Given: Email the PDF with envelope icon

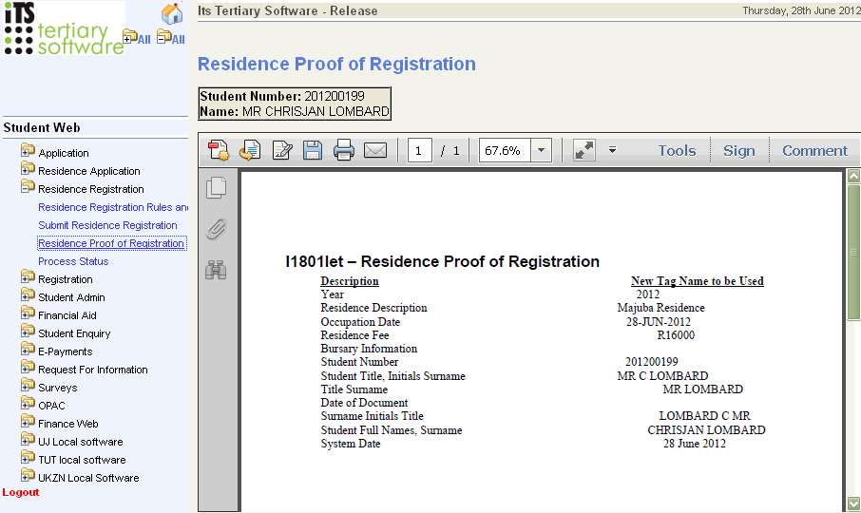Looking at the screenshot, I should coord(375,150).
